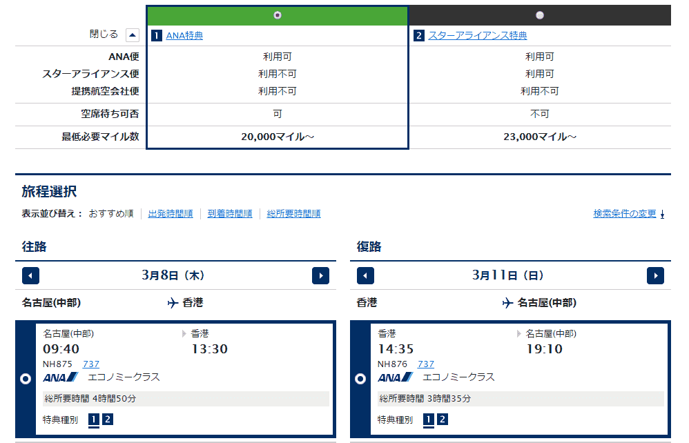This screenshot has height=443, width=689.
Task: Click 23,000マイル〜 minimum miles value
Action: [x=540, y=137]
